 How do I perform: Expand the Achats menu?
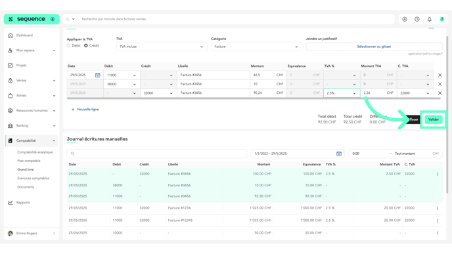[x=54, y=96]
